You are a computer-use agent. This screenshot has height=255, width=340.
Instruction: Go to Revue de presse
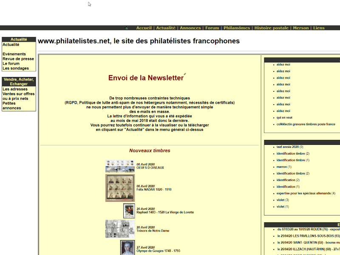[x=18, y=59]
